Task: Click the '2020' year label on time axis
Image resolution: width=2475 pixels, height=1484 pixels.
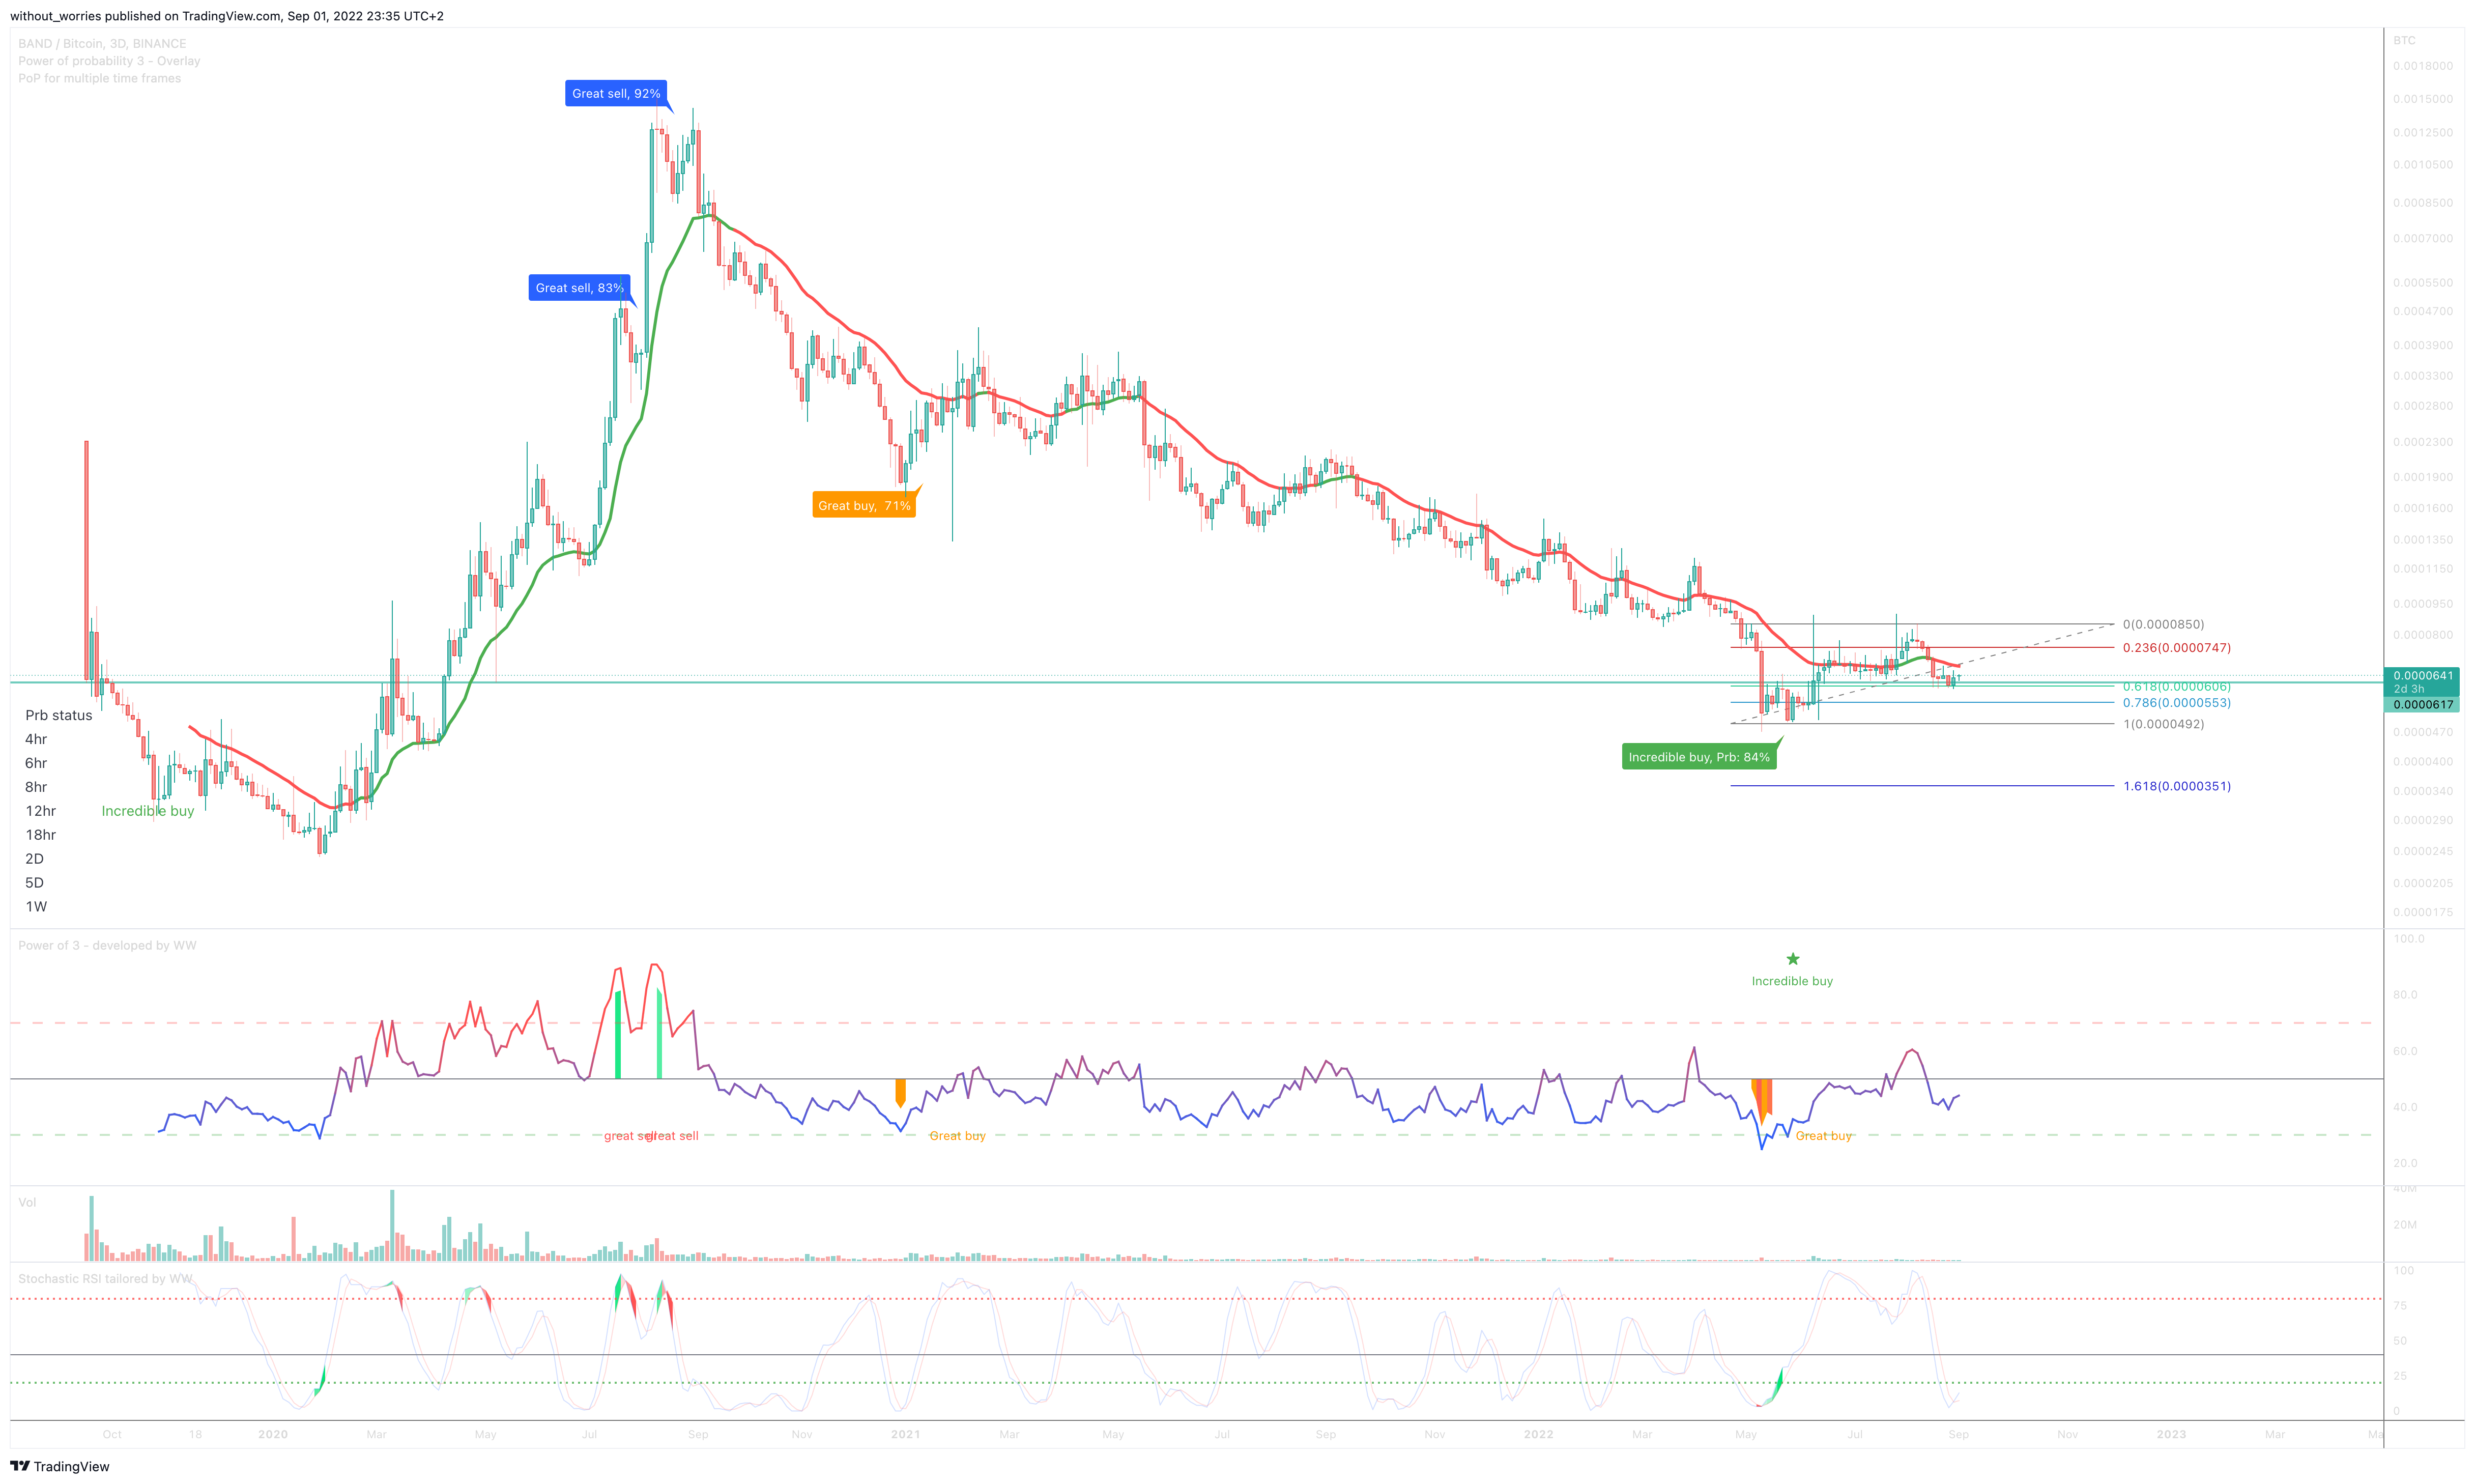Action: coord(273,1434)
